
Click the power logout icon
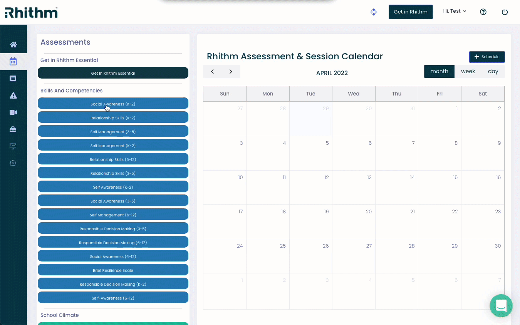point(505,12)
